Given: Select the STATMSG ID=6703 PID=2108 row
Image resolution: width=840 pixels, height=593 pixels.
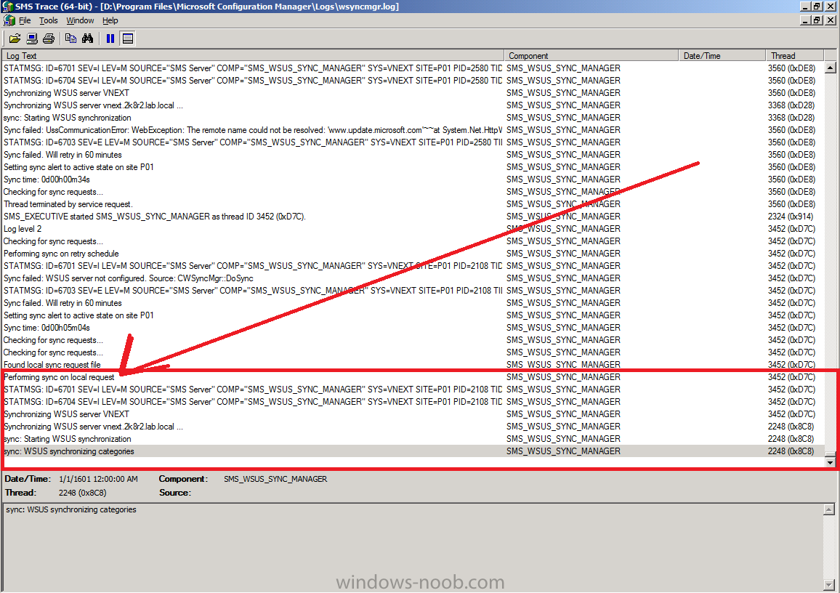Looking at the screenshot, I should 413,291.
